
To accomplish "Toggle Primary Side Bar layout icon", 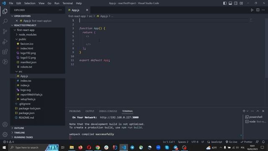I will (225, 3).
